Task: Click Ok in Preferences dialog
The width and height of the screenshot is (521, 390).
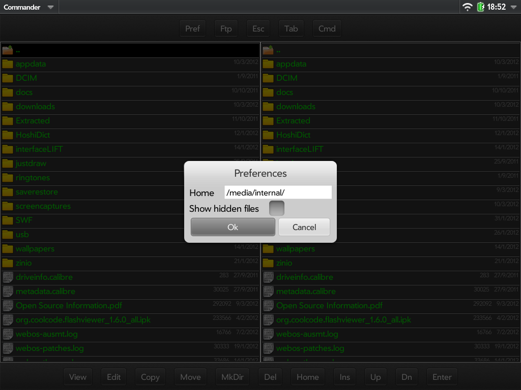Action: pyautogui.click(x=233, y=227)
